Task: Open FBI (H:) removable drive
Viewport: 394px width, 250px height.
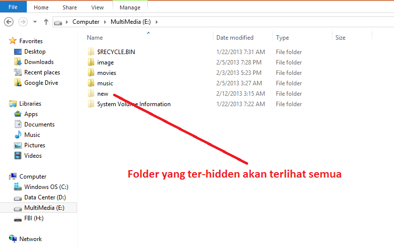Action: pos(34,218)
